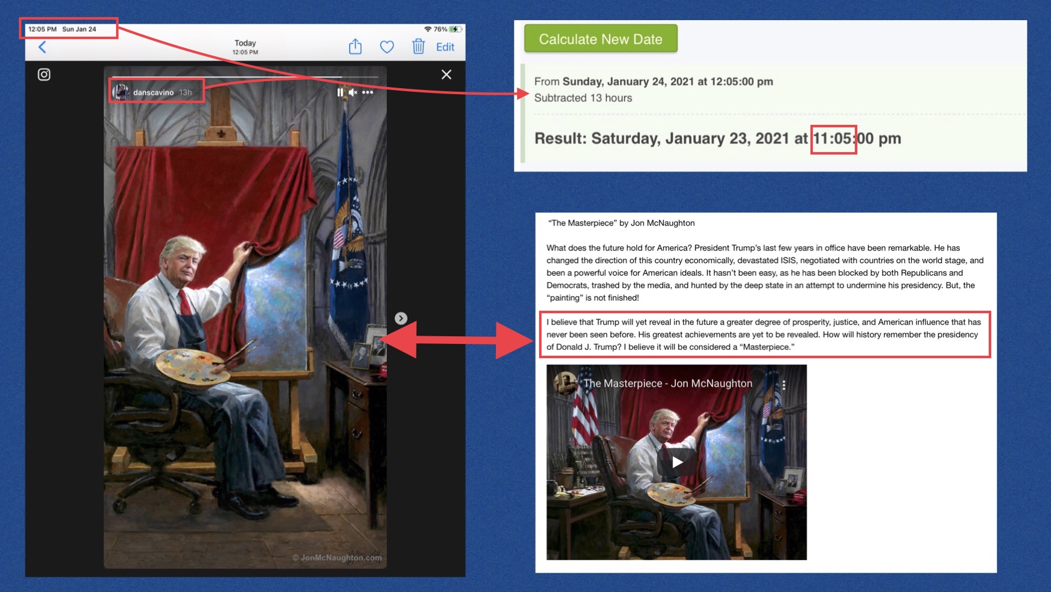Tap the 12:05 PM status bar clock
This screenshot has height=592, width=1051.
pos(43,29)
